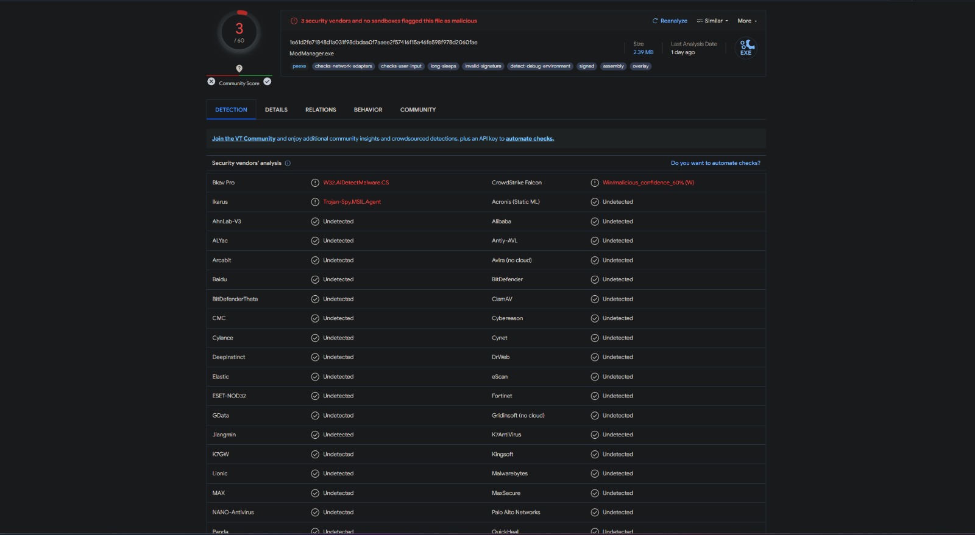Click the MaxSecure vendor name

[506, 493]
